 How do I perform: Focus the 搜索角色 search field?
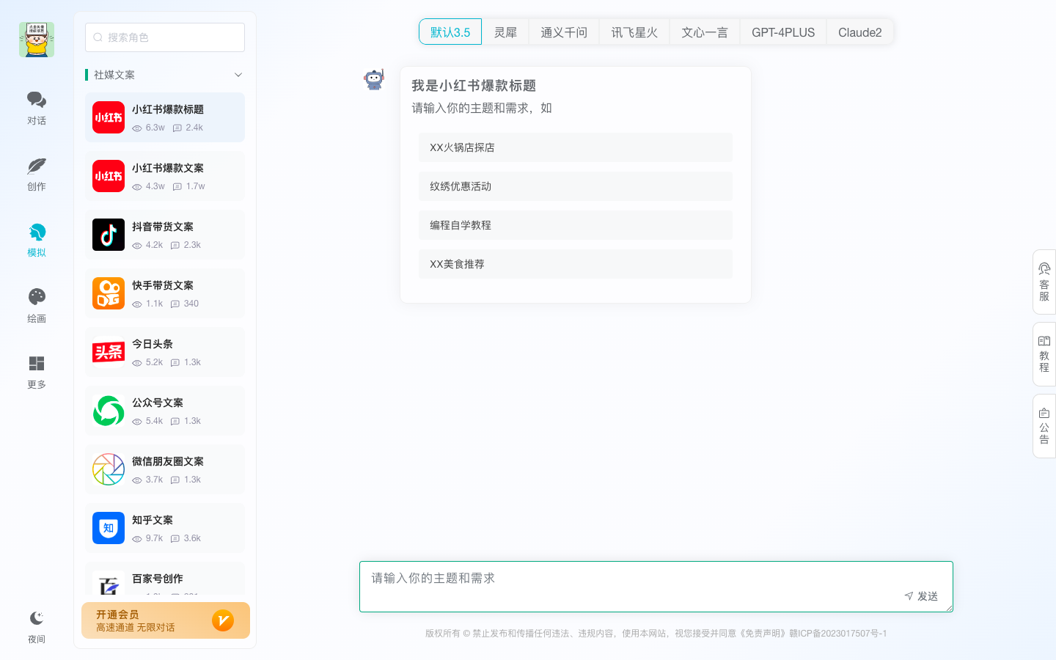(x=165, y=37)
